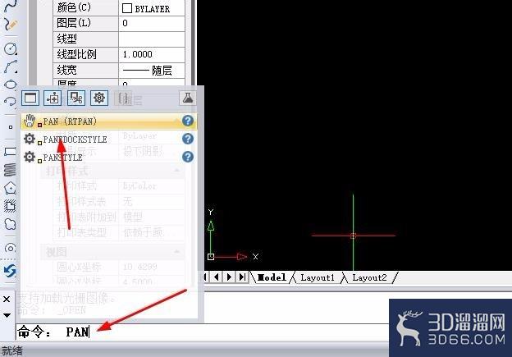Choose PANSTYLE from command suggestions
The width and height of the screenshot is (512, 357).
click(x=109, y=157)
